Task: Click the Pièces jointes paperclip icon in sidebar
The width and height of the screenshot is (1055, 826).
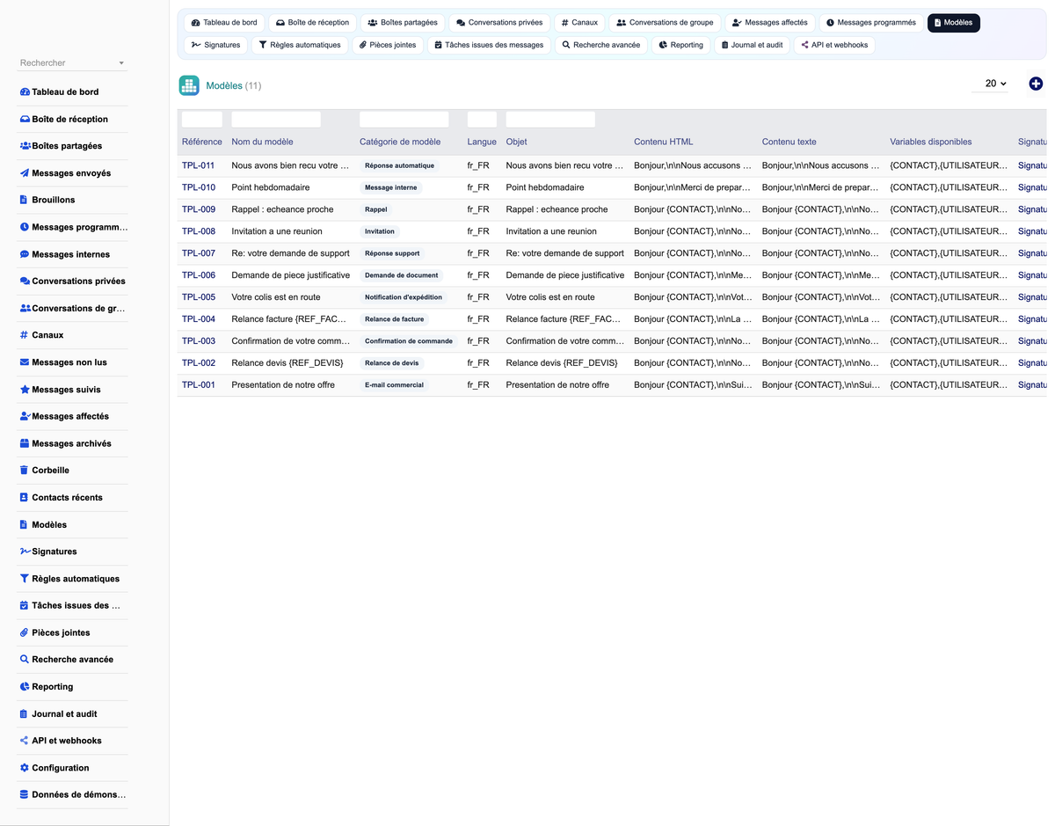Action: (25, 632)
